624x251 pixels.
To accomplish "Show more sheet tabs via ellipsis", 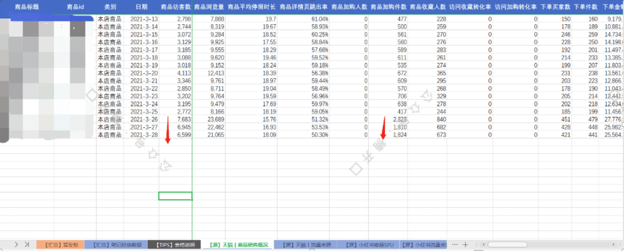I will tap(454, 245).
